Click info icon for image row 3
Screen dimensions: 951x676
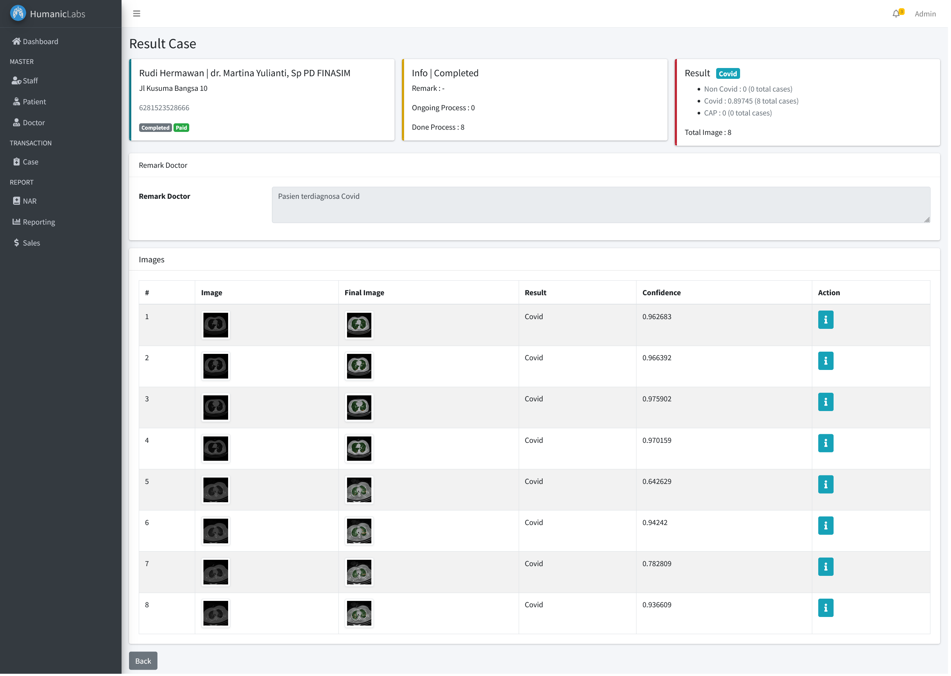[825, 402]
